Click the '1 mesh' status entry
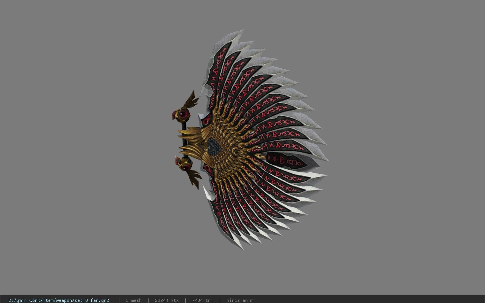The height and width of the screenshot is (303, 485). pos(133,300)
